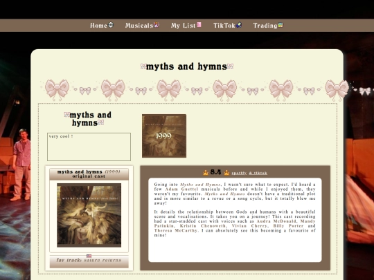Visit the TikTok nav link
The height and width of the screenshot is (280, 374).
click(x=224, y=26)
